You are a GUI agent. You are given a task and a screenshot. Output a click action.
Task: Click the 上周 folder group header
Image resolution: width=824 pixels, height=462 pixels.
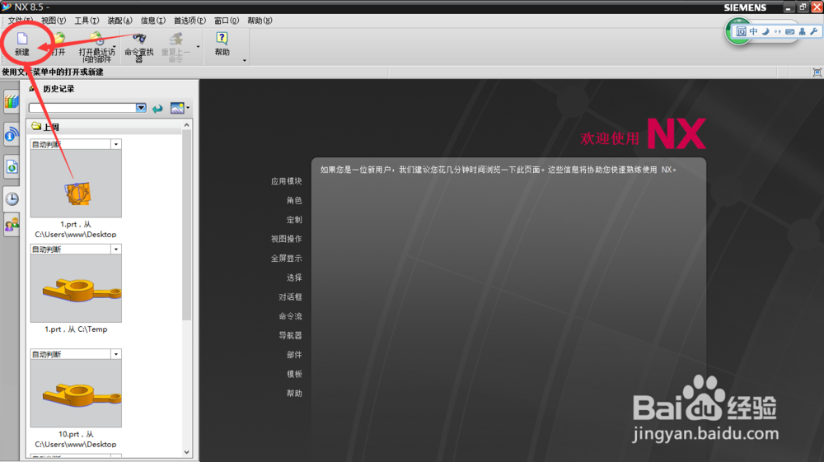click(x=104, y=127)
